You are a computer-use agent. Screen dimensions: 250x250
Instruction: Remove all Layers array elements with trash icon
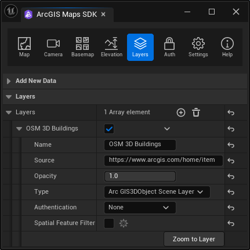(196, 113)
